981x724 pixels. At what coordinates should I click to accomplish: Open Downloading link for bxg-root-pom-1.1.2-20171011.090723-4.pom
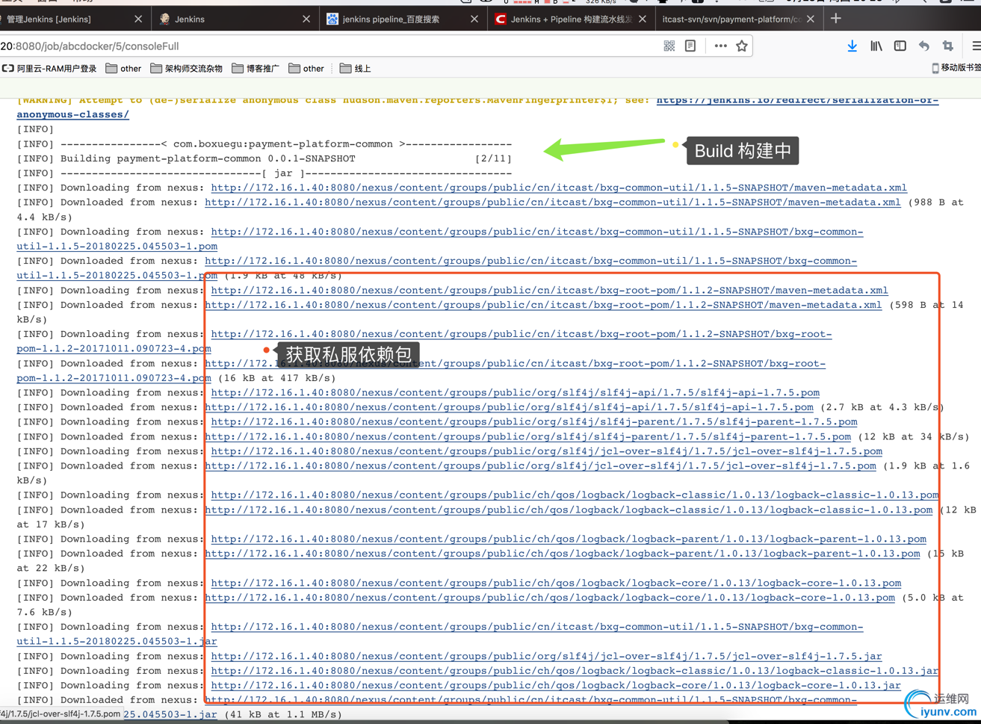[521, 334]
